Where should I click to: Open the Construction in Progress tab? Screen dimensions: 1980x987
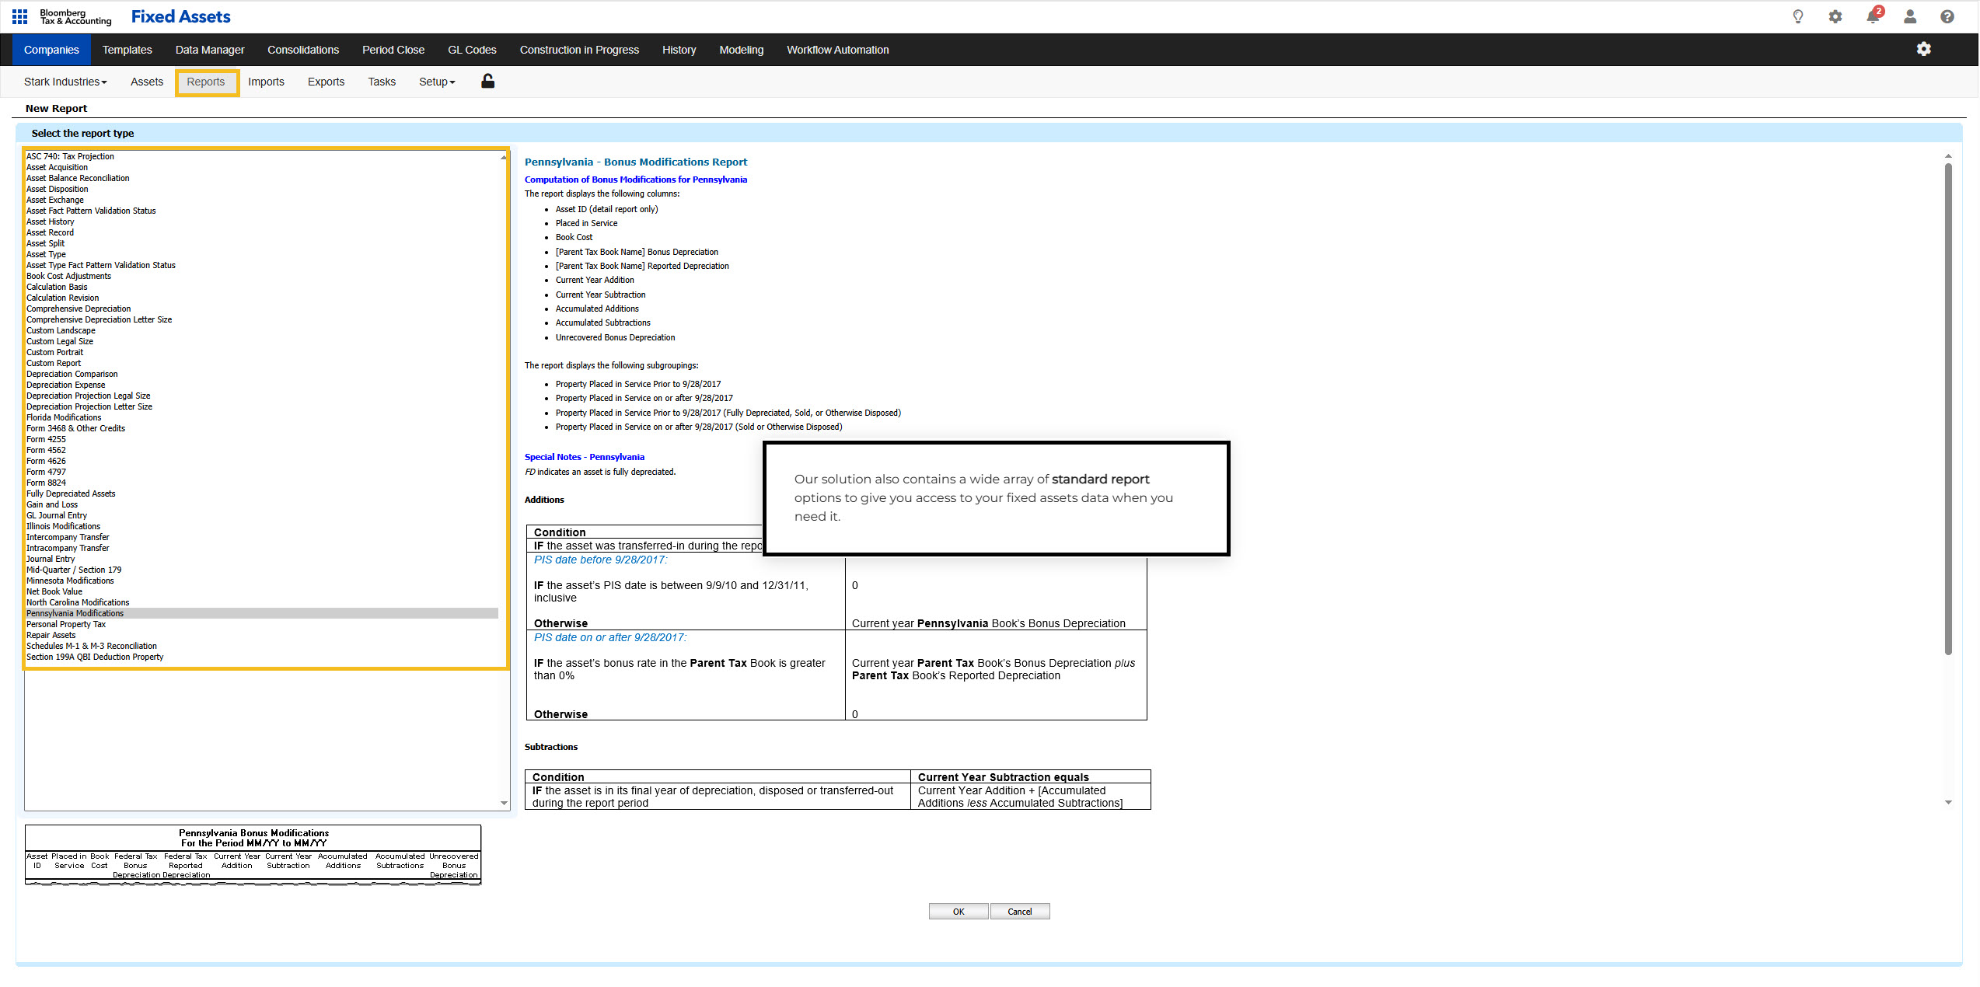point(579,49)
